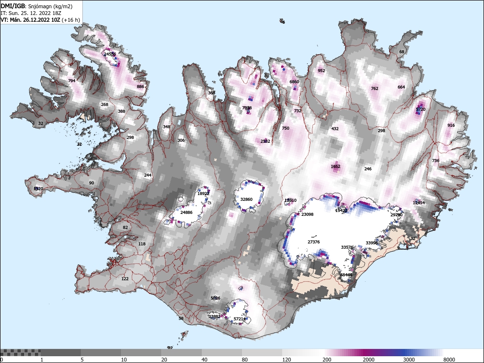Click the 952 value label
Viewport: 484px width, 363px height.
[321, 71]
